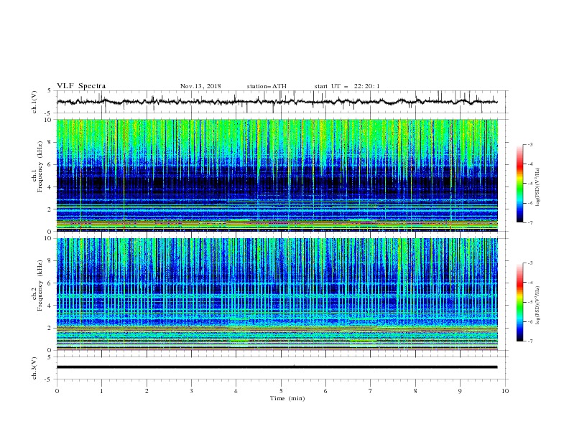
Task: Click the flat black ch.3 voltage trace
Action: (x=277, y=367)
